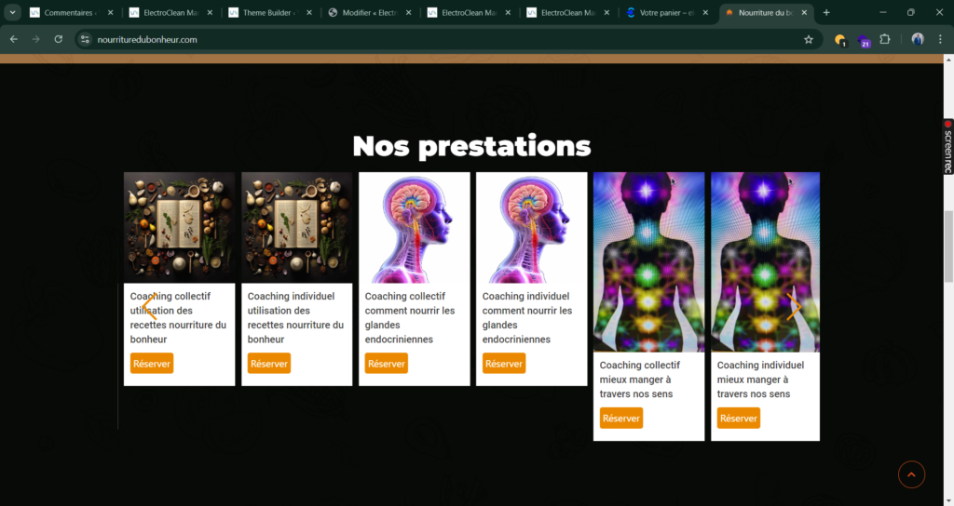Viewport: 954px width, 506px height.
Task: Click scrollbar down arrow
Action: (948, 501)
